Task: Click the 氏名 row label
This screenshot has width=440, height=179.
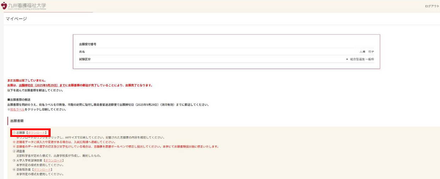Action: point(82,52)
